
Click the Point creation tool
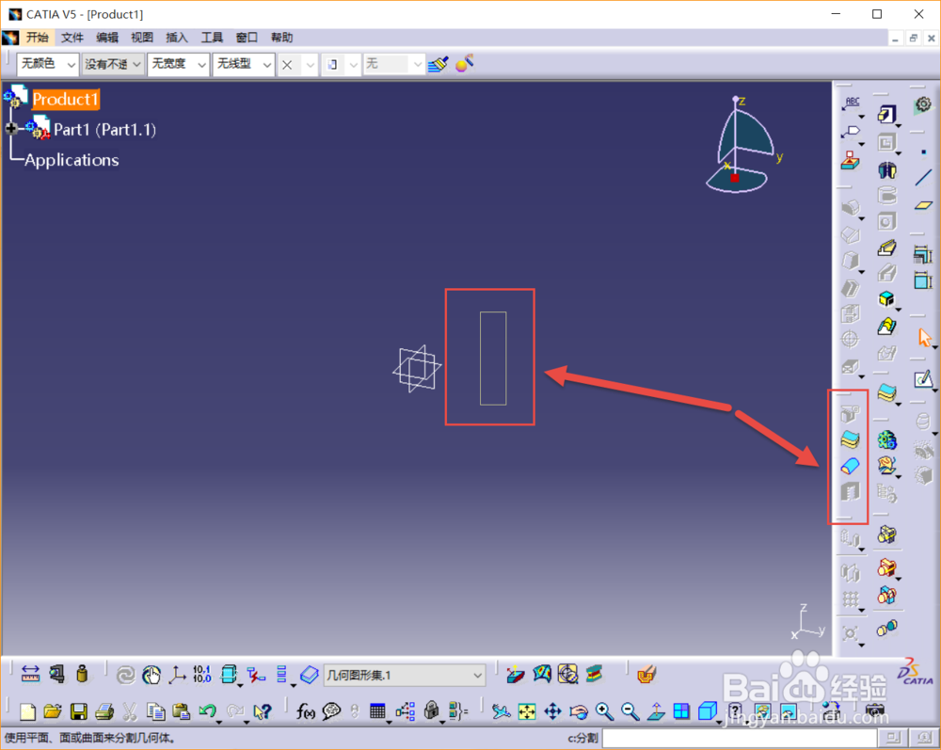coord(924,152)
